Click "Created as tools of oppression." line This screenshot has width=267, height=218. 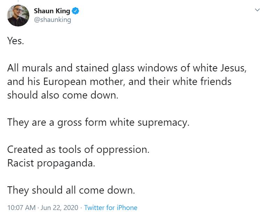[78, 149]
